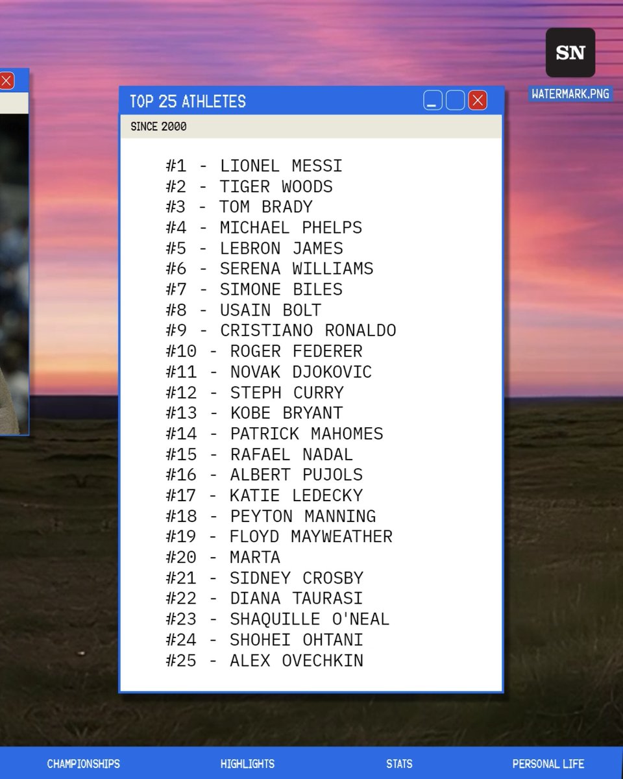This screenshot has width=623, height=779.
Task: Select #5 - LeBron James row
Action: click(x=254, y=249)
